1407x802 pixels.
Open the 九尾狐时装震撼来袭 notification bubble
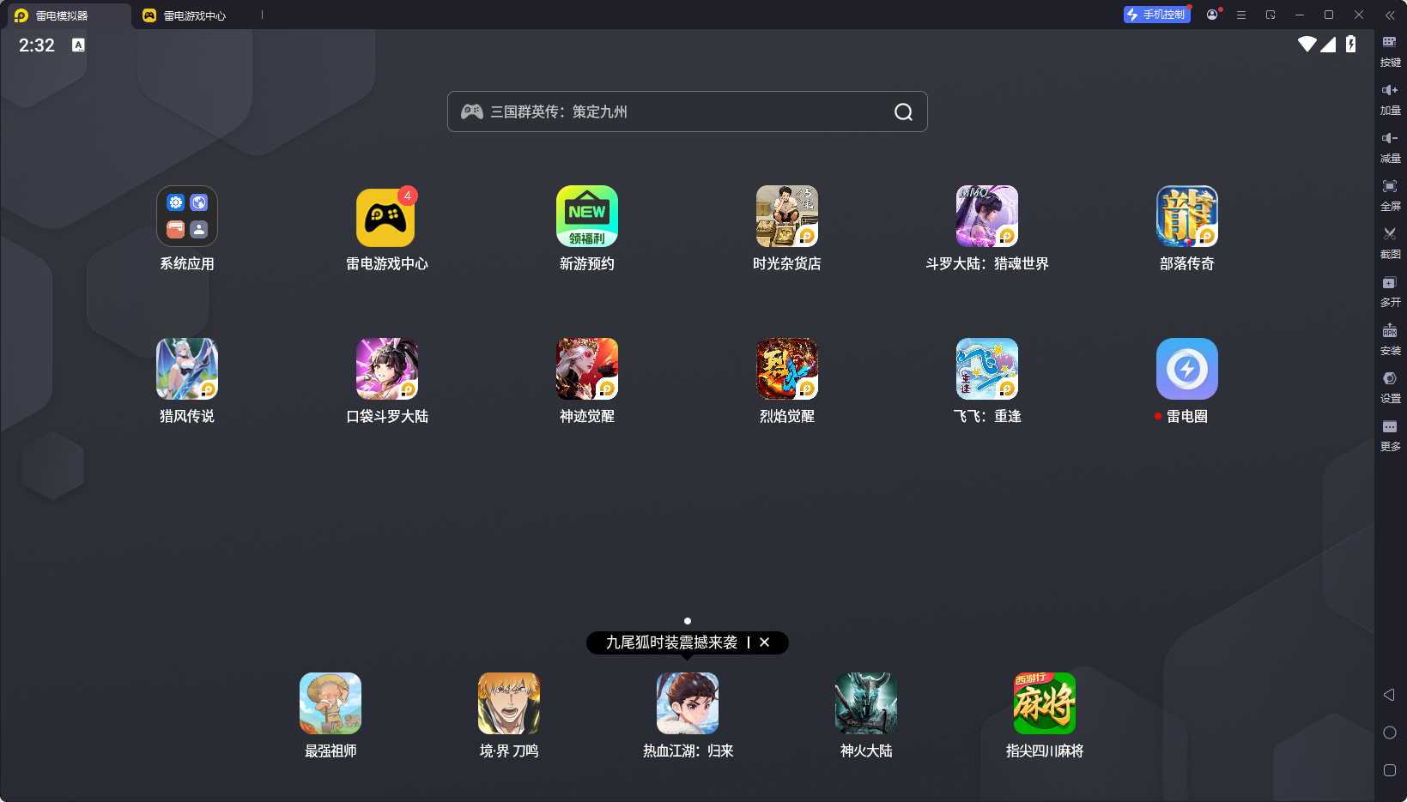tap(671, 642)
